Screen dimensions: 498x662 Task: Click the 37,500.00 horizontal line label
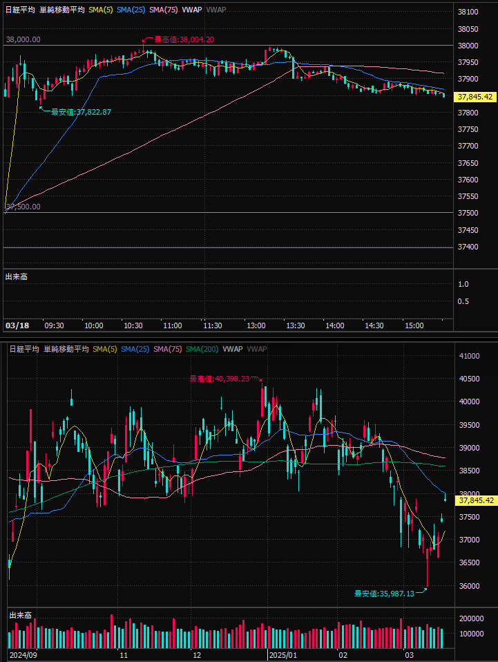pos(23,207)
